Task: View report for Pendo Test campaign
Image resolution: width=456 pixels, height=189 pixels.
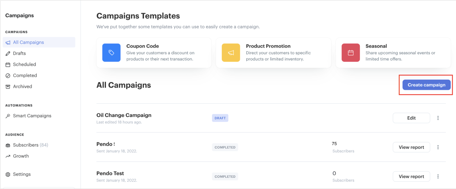Action: coord(411,176)
